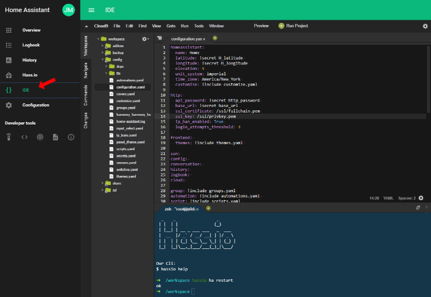
Task: Open workspace tree settings gear
Action: pos(145,39)
